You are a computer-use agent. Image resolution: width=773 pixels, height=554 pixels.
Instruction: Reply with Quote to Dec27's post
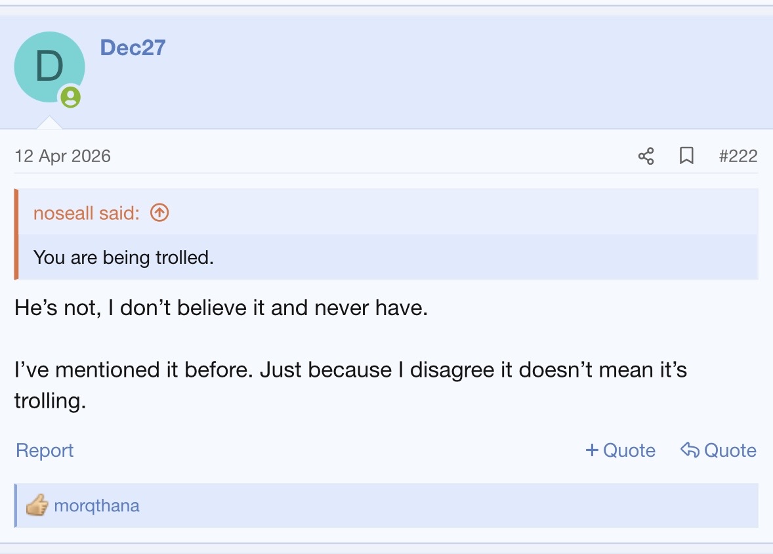[719, 450]
